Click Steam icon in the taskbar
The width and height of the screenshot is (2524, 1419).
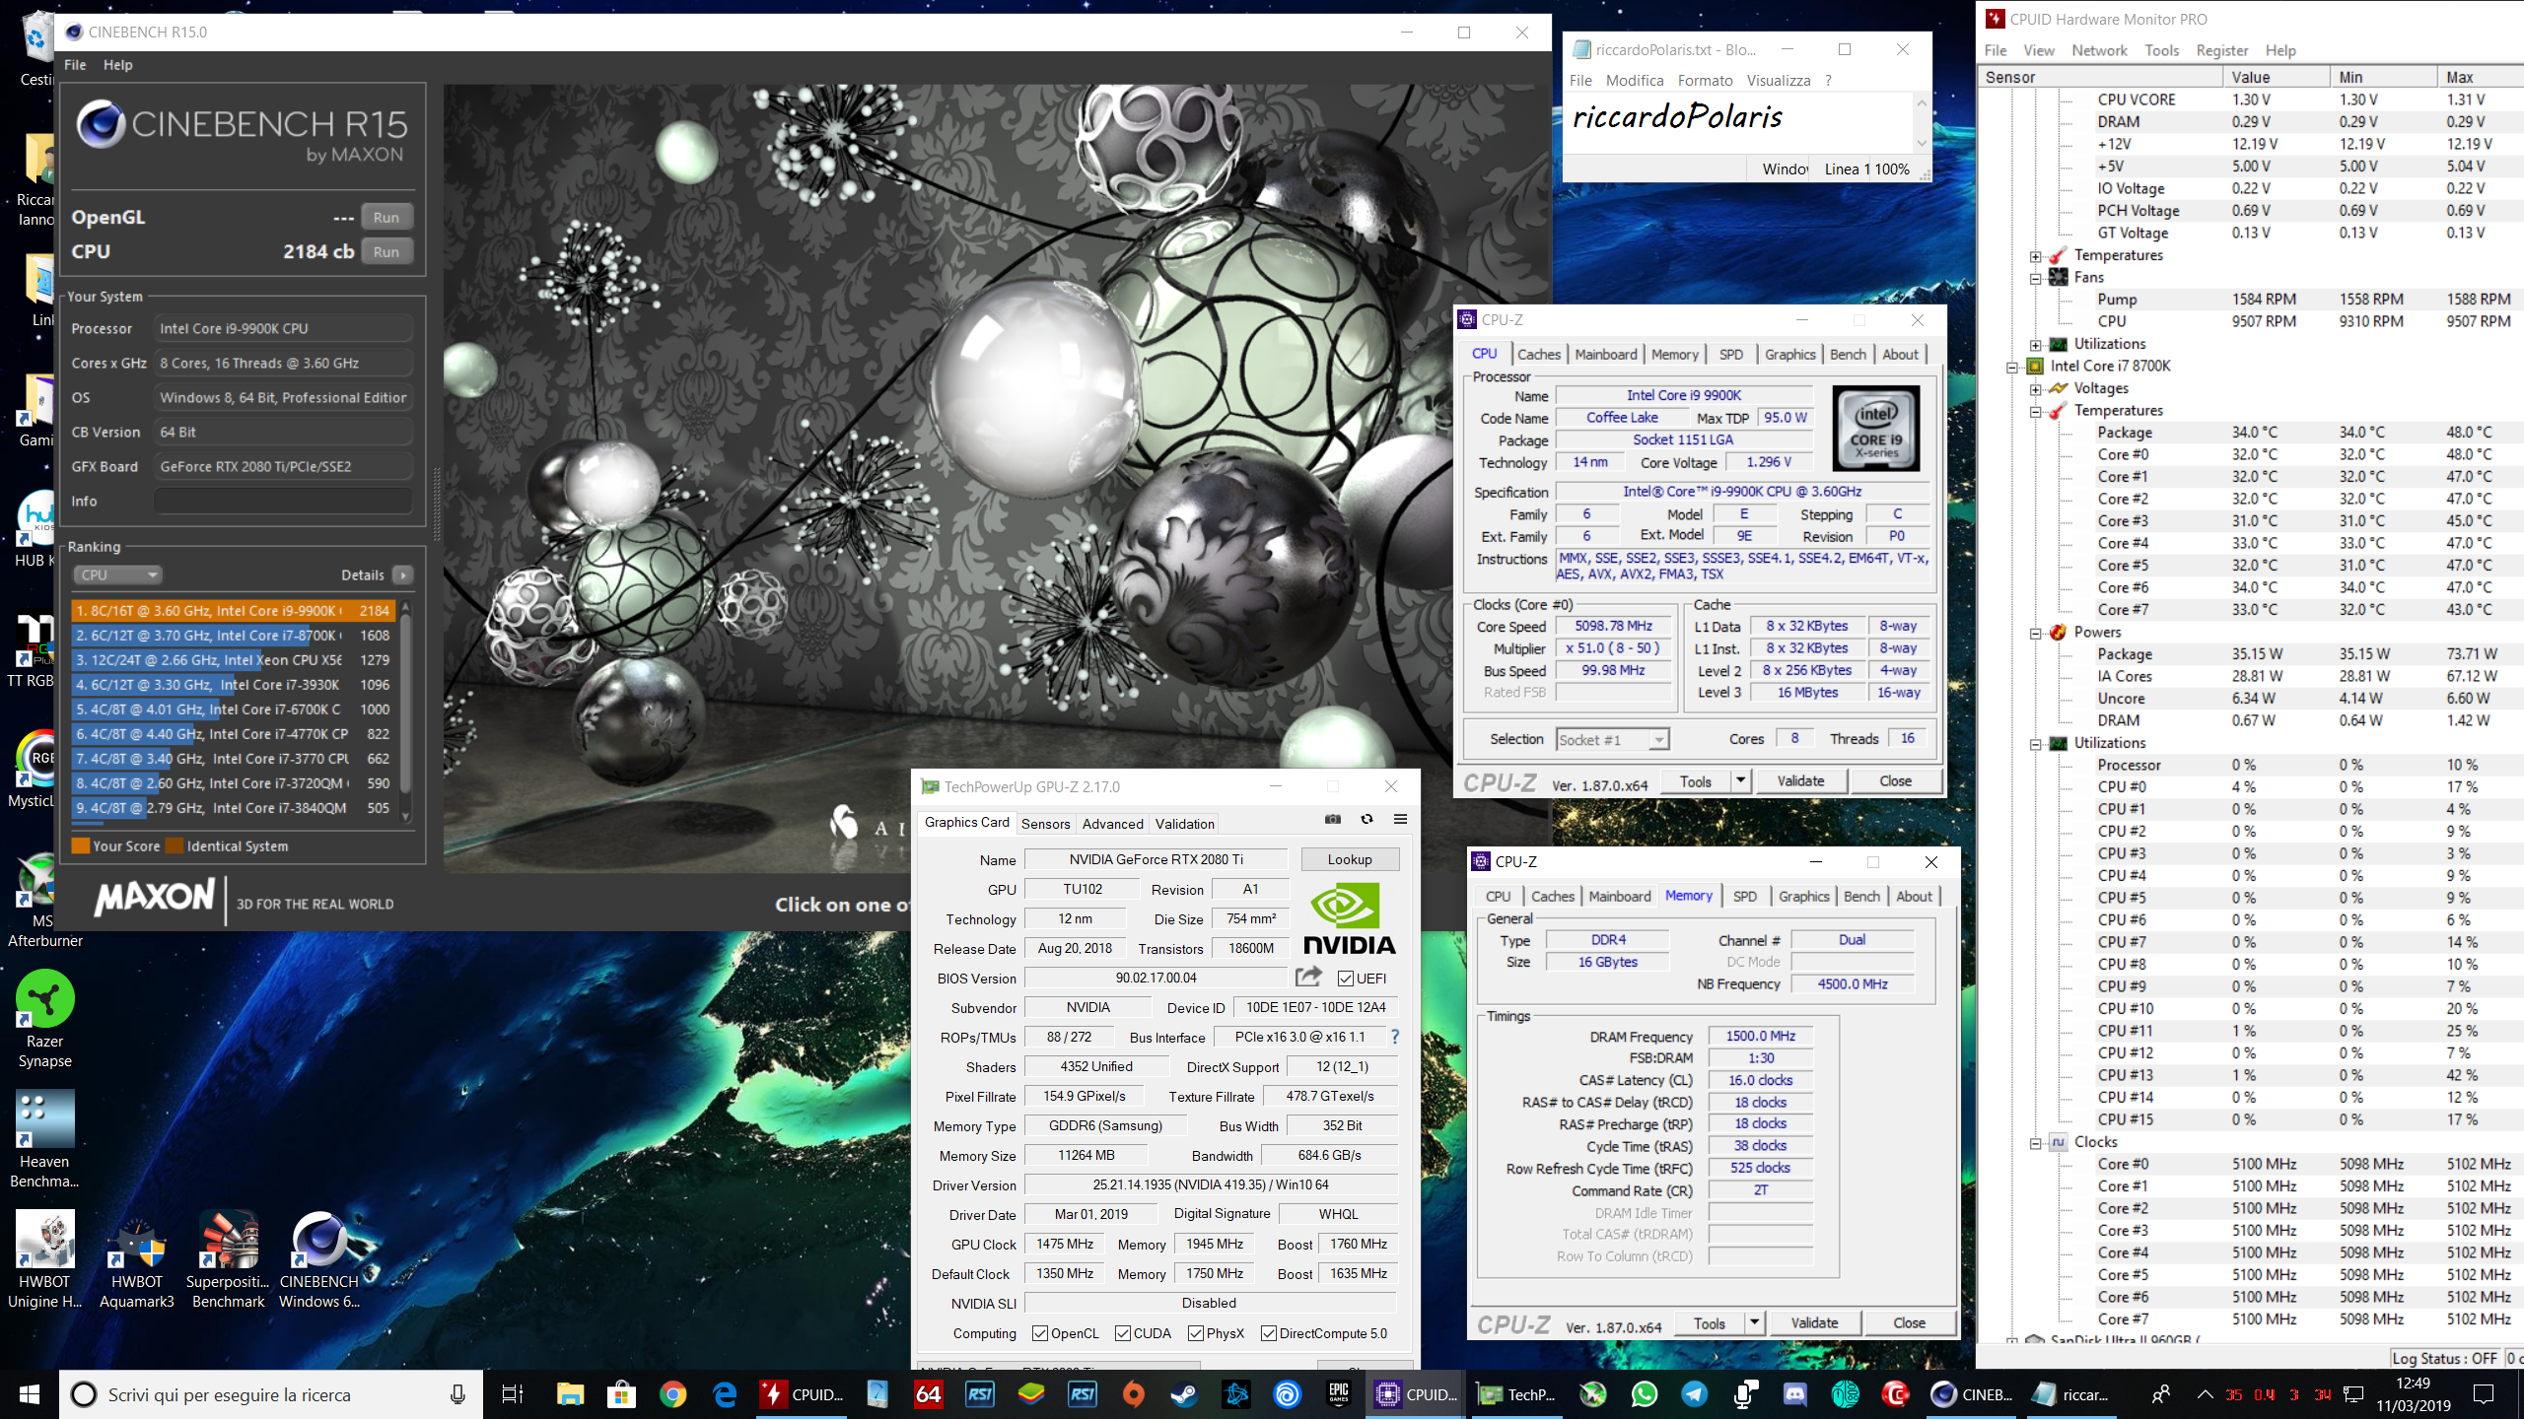(1185, 1394)
